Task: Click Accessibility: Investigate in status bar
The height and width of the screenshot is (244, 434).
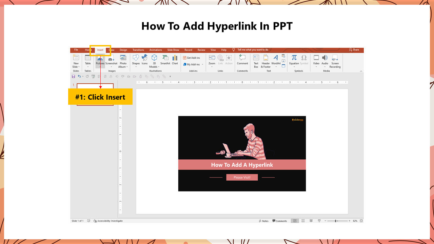Action: coord(108,221)
